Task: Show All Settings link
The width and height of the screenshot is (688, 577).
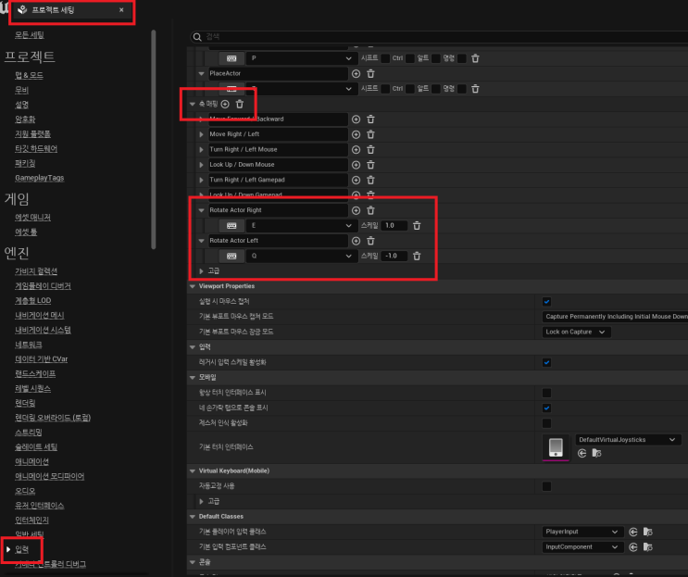Action: pyautogui.click(x=30, y=35)
